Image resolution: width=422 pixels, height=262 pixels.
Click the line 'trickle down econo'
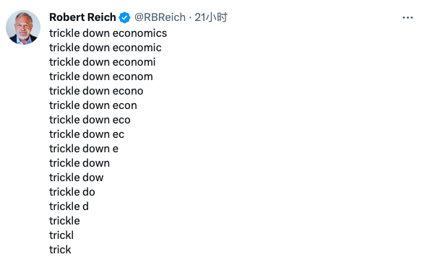96,91
